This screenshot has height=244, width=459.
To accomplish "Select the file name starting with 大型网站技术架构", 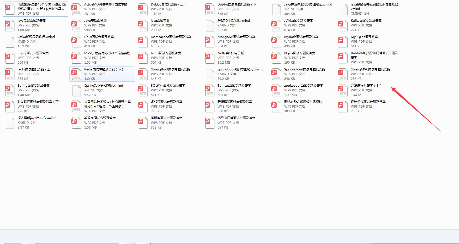I will coord(107,104).
